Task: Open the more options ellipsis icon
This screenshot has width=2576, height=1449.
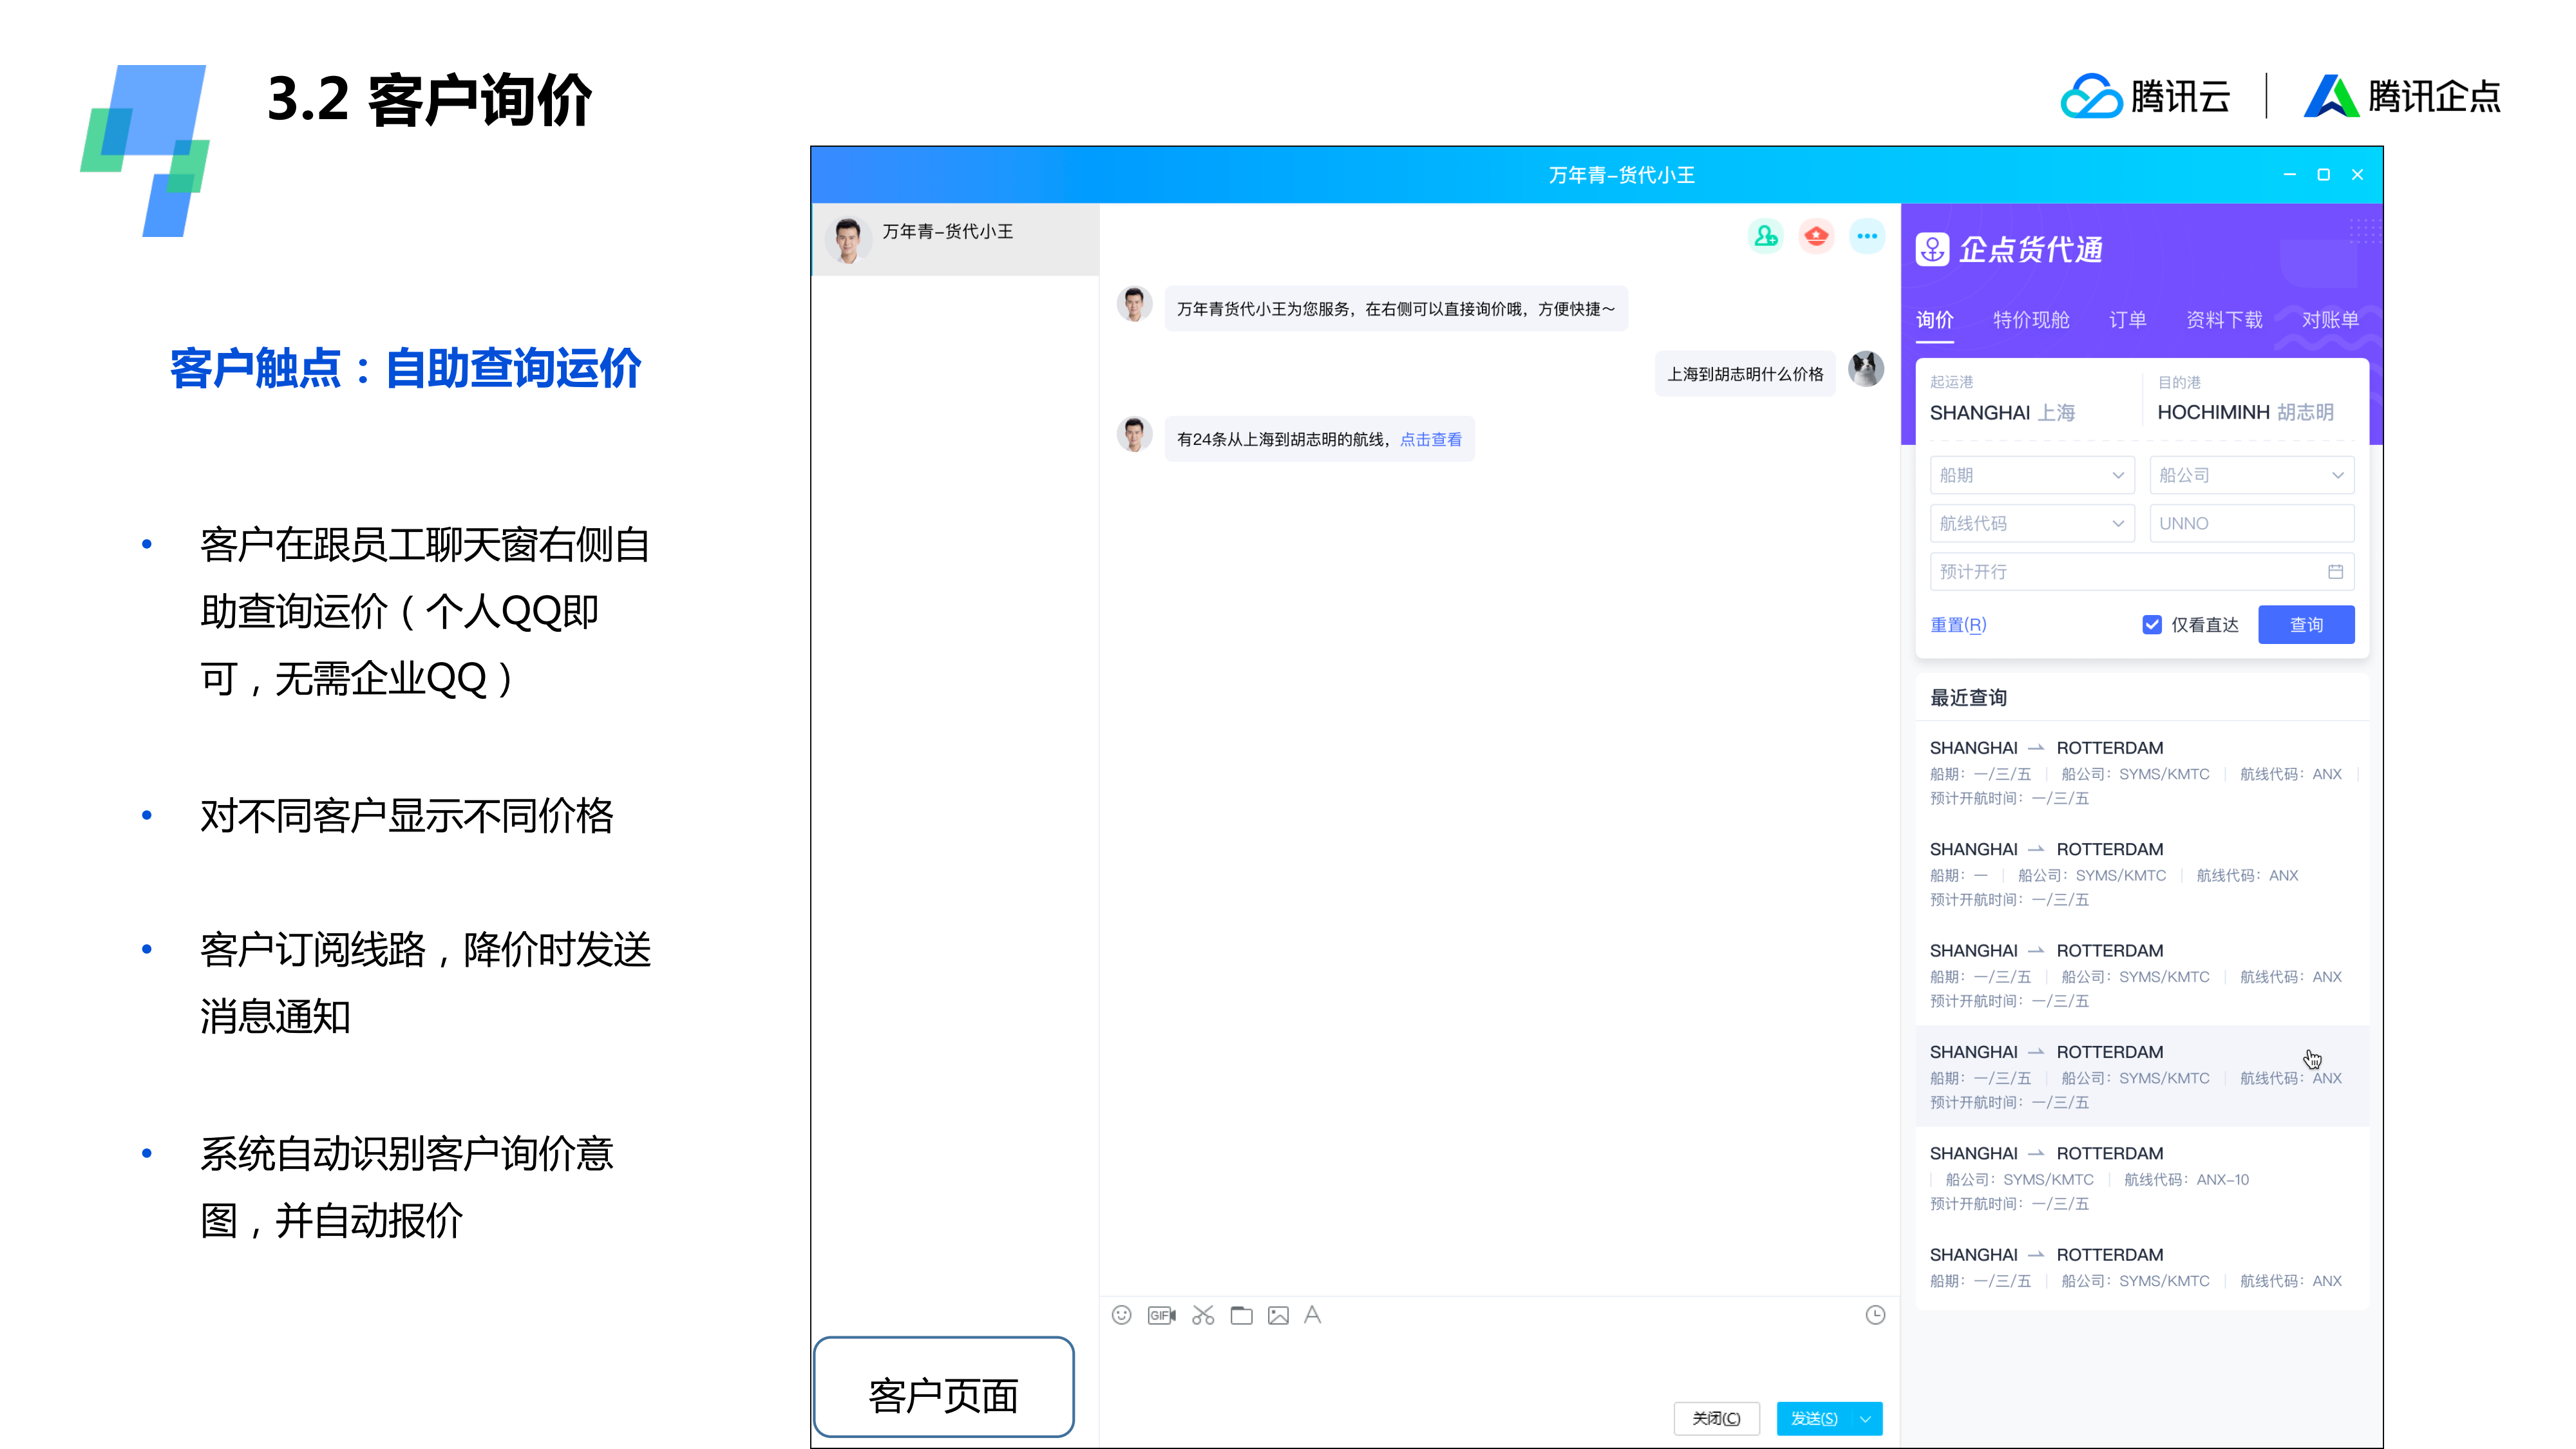Action: [1867, 236]
